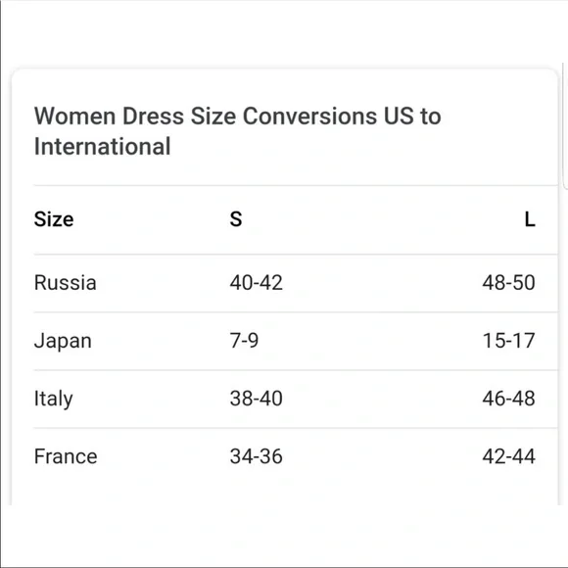Click the word "International" in the heading
Screen dimensions: 568x568
tap(102, 146)
